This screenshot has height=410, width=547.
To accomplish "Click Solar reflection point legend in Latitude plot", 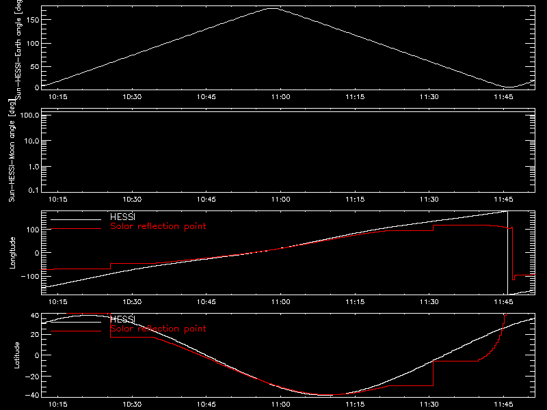I will (158, 329).
